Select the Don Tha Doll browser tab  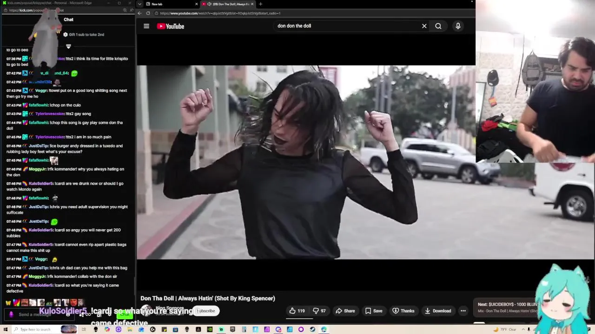tap(228, 4)
